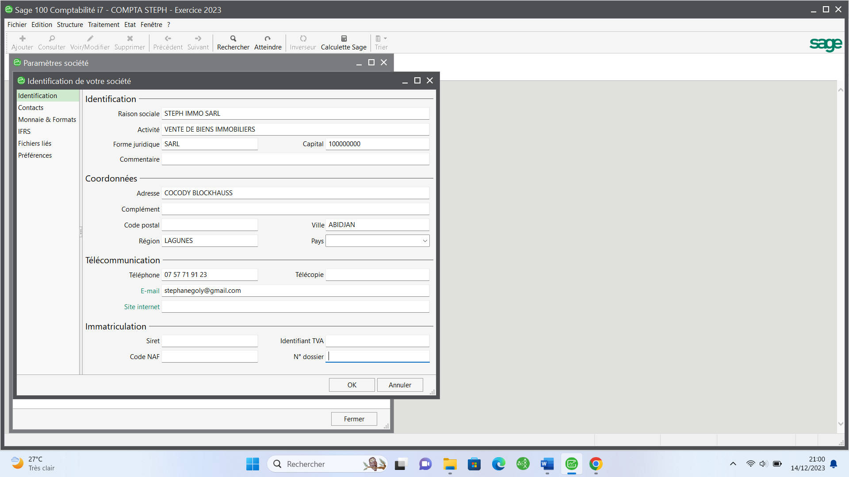Open the weather widget
This screenshot has height=477, width=849.
(33, 464)
